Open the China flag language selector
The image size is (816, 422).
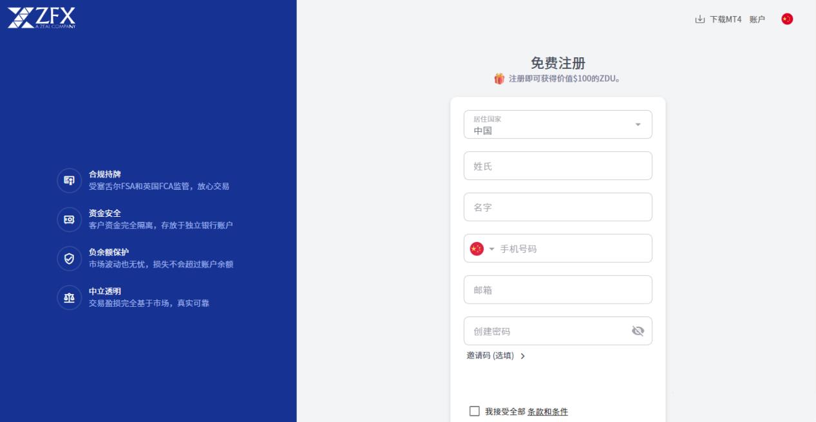point(787,19)
